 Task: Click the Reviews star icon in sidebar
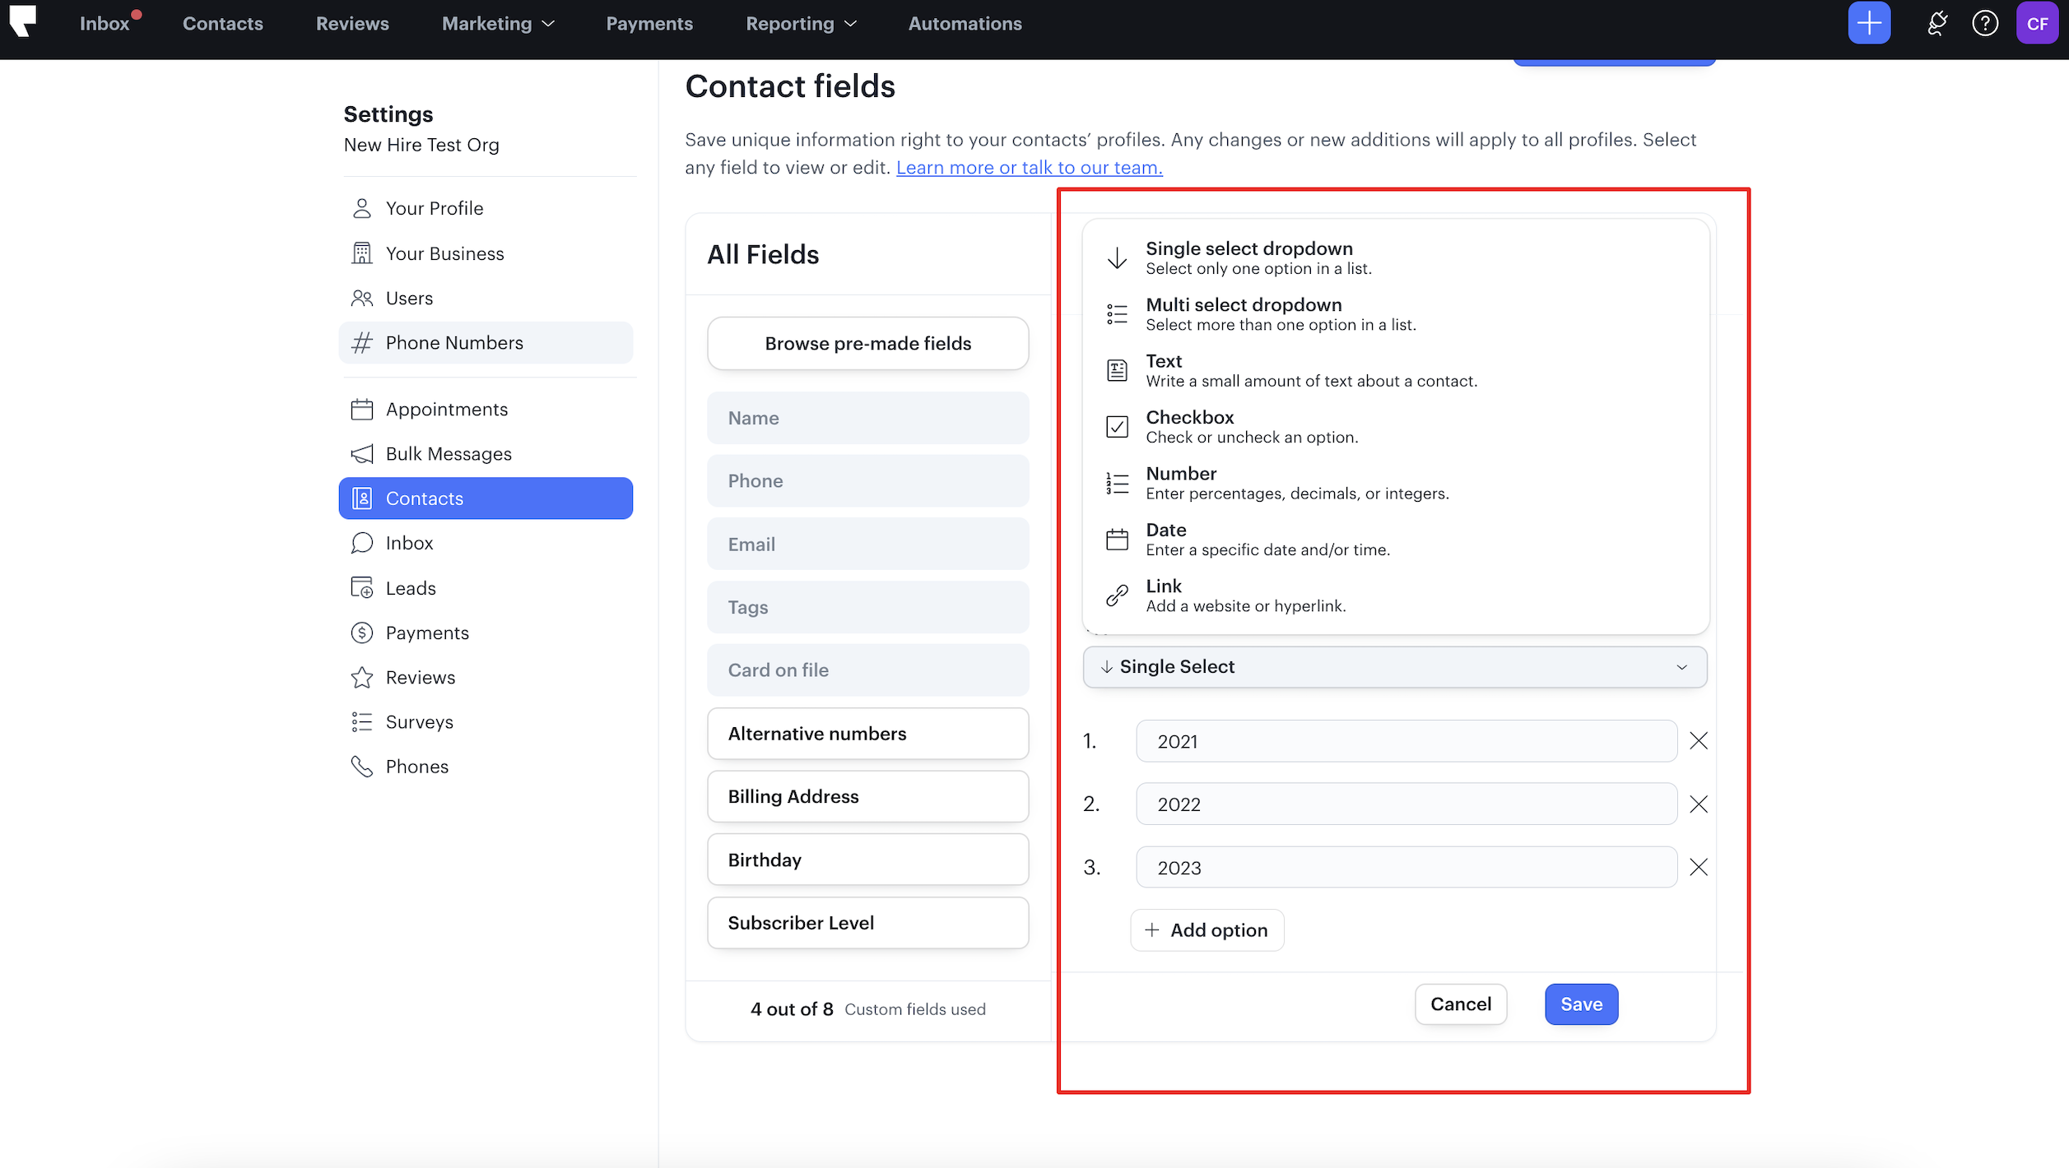[x=362, y=677]
